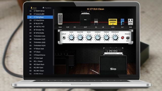Select preset 4C VTCleanChorus
The image size is (162, 91).
pyautogui.click(x=40, y=55)
